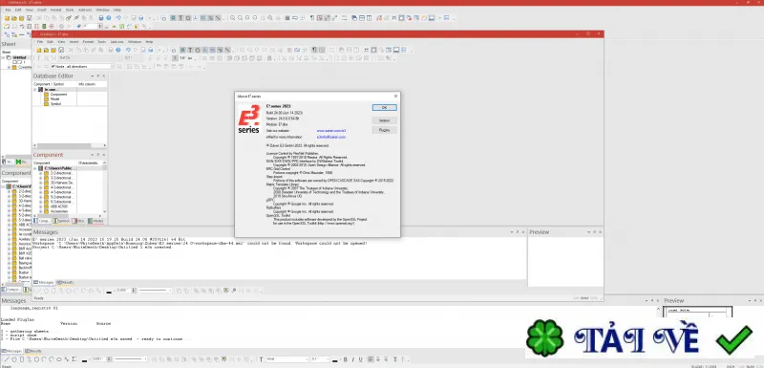Open Insert menu in the back main window
764x368 pixels.
coord(41,10)
